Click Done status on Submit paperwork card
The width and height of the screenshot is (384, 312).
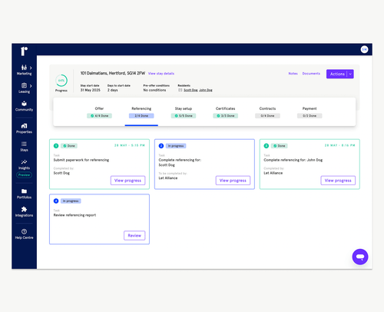pyautogui.click(x=69, y=146)
